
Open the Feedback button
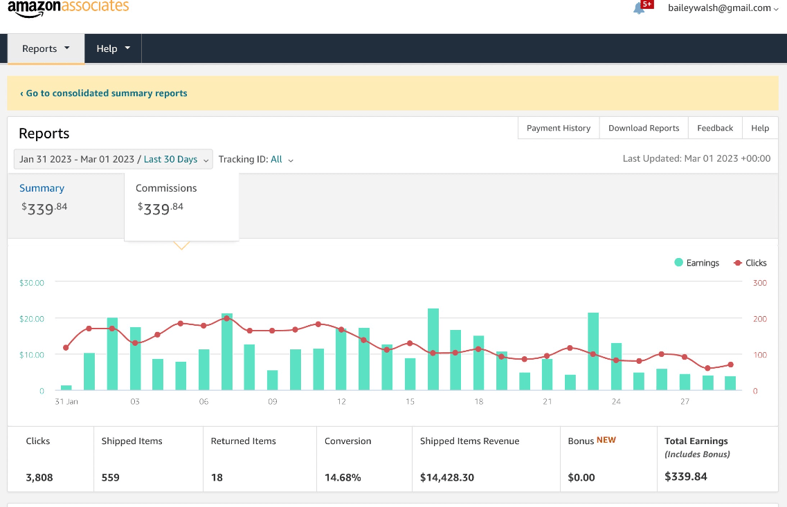point(715,128)
